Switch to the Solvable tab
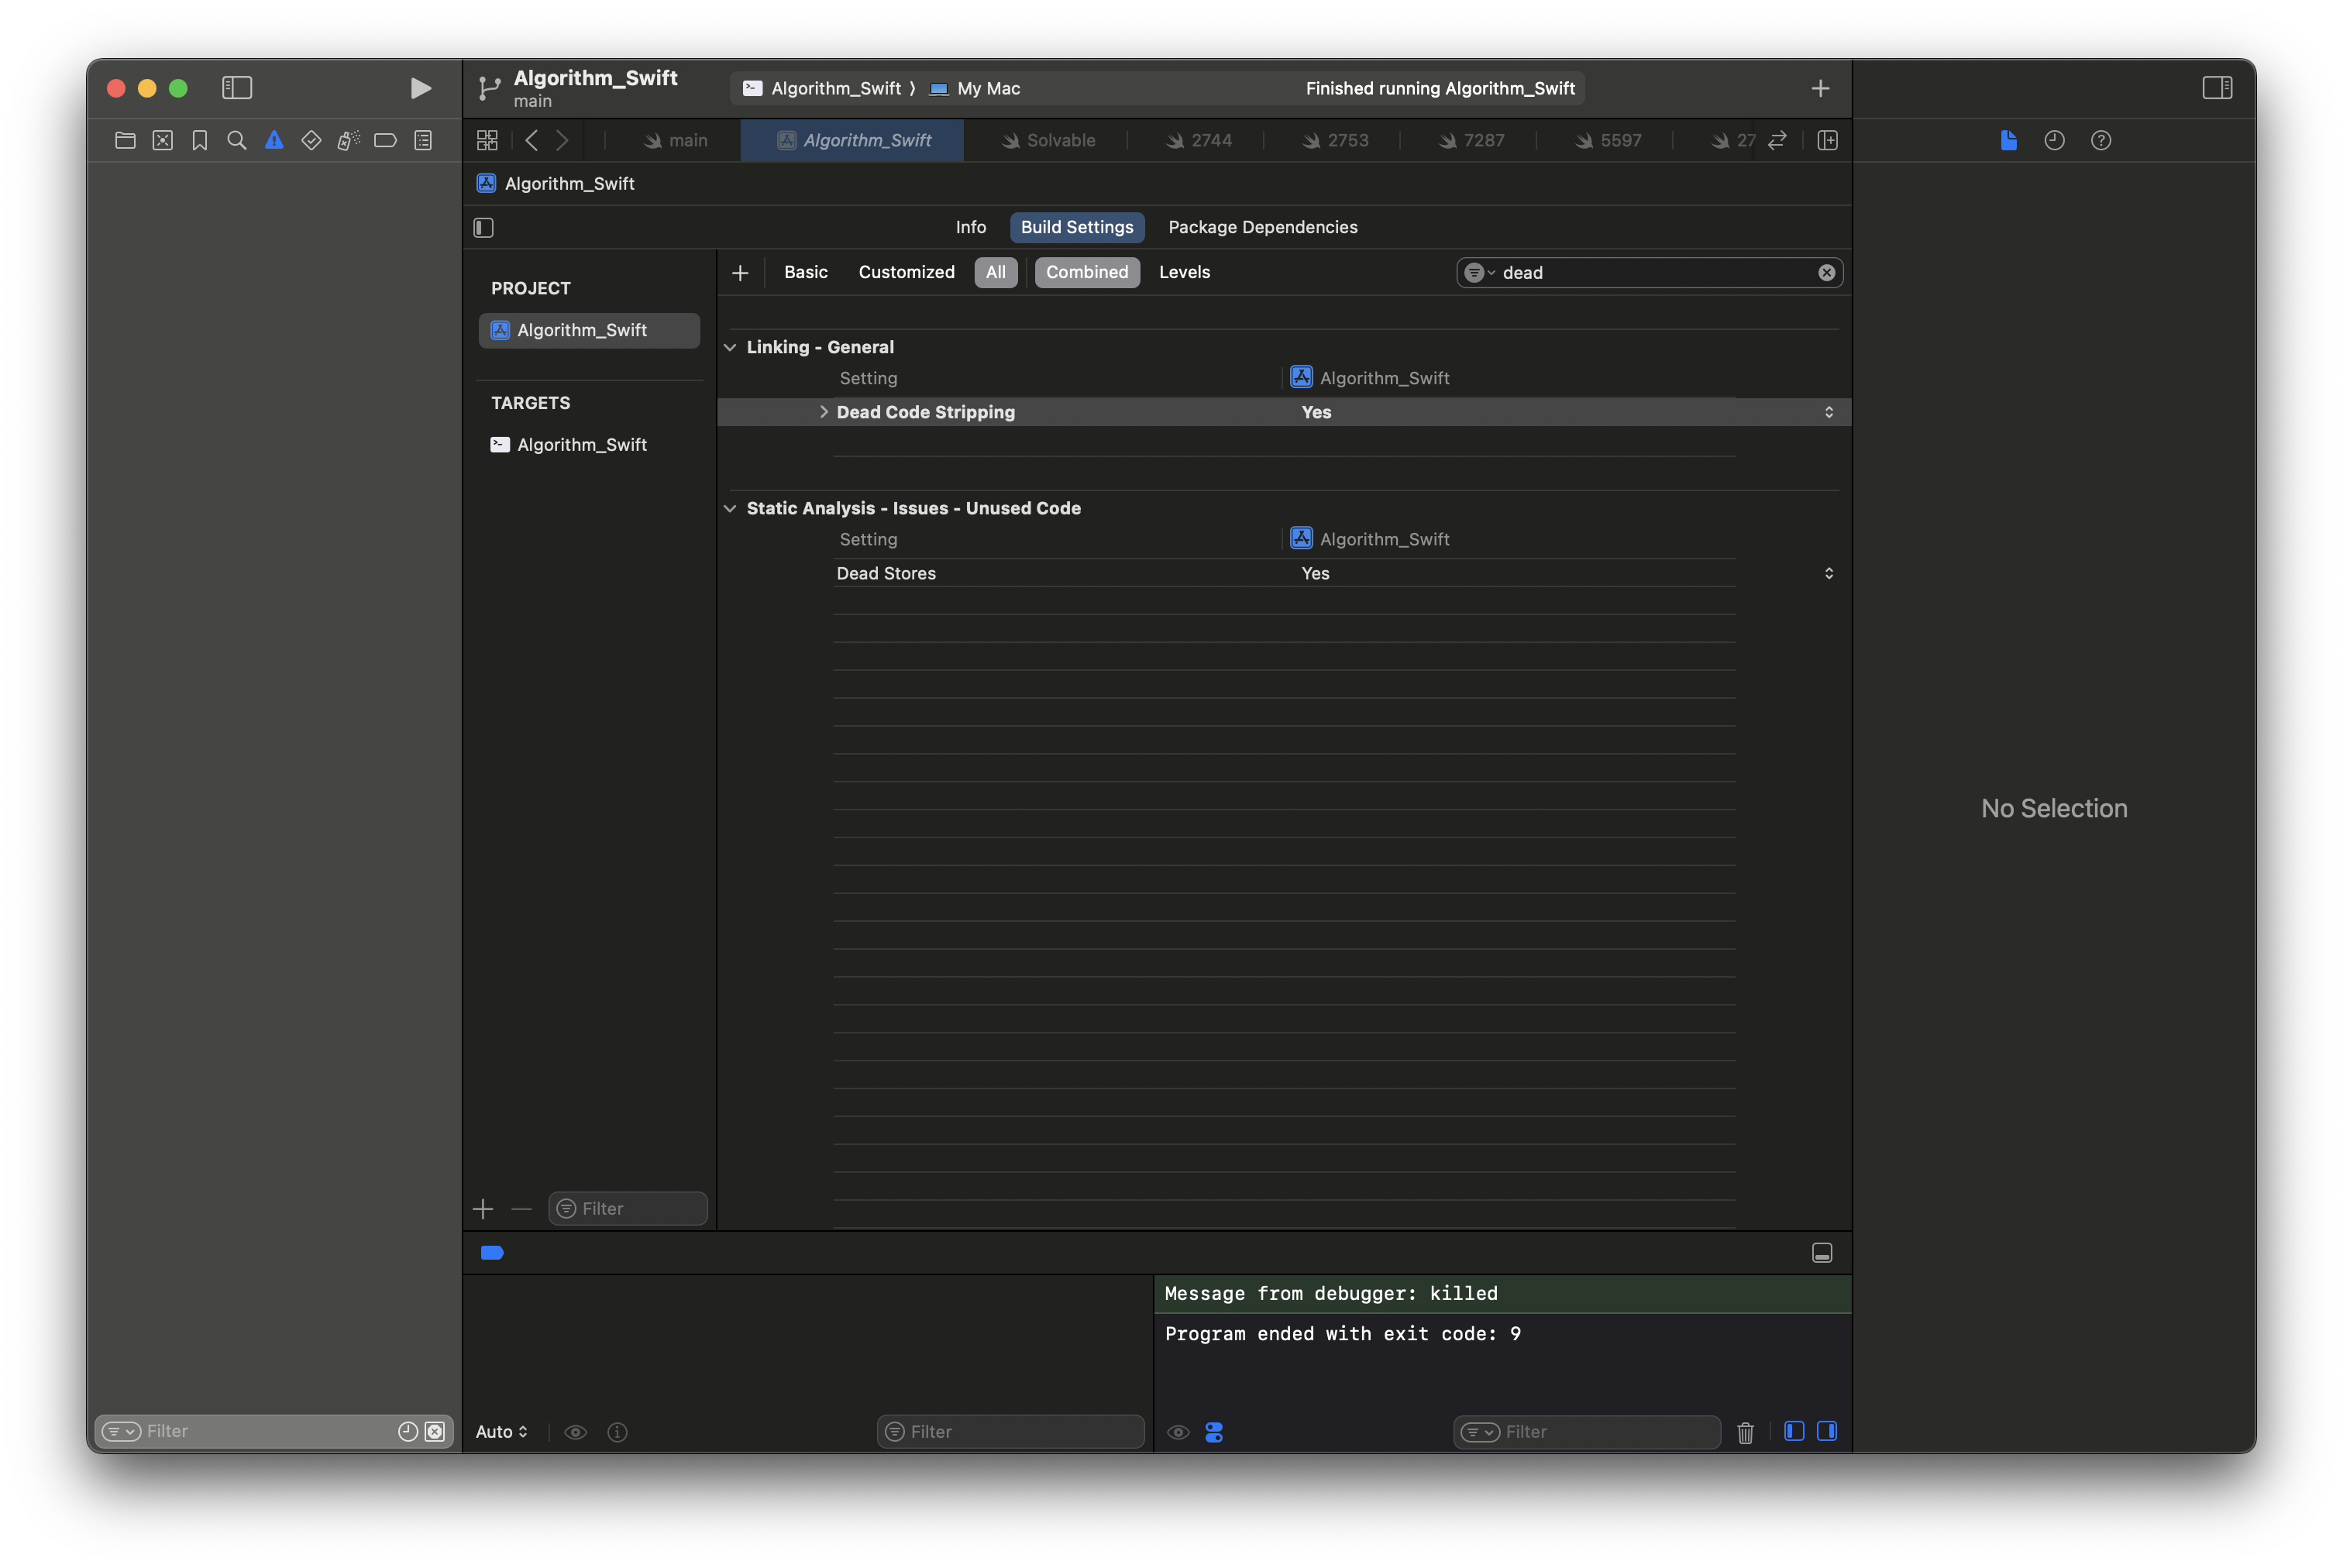Viewport: 2343px width, 1568px height. [x=1049, y=141]
